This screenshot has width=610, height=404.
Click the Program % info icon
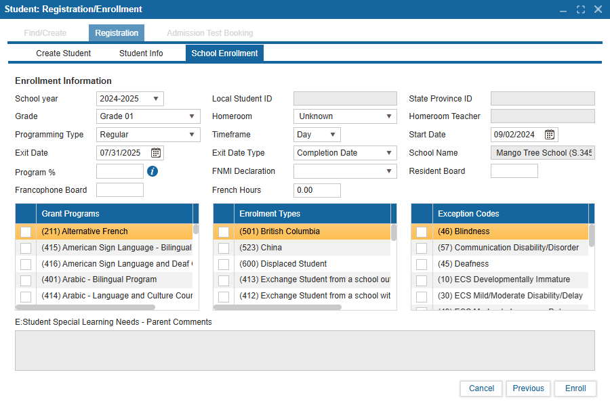(152, 171)
